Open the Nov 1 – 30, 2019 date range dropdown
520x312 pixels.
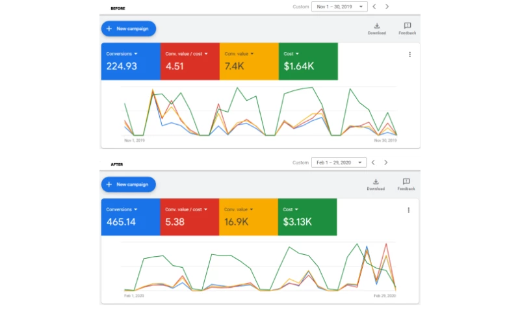click(x=339, y=6)
